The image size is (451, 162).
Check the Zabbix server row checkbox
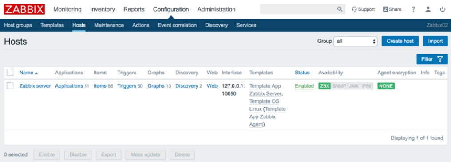tap(10, 86)
